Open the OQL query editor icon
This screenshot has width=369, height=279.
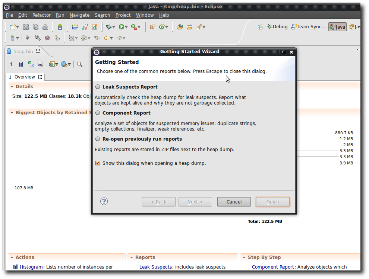click(x=40, y=64)
